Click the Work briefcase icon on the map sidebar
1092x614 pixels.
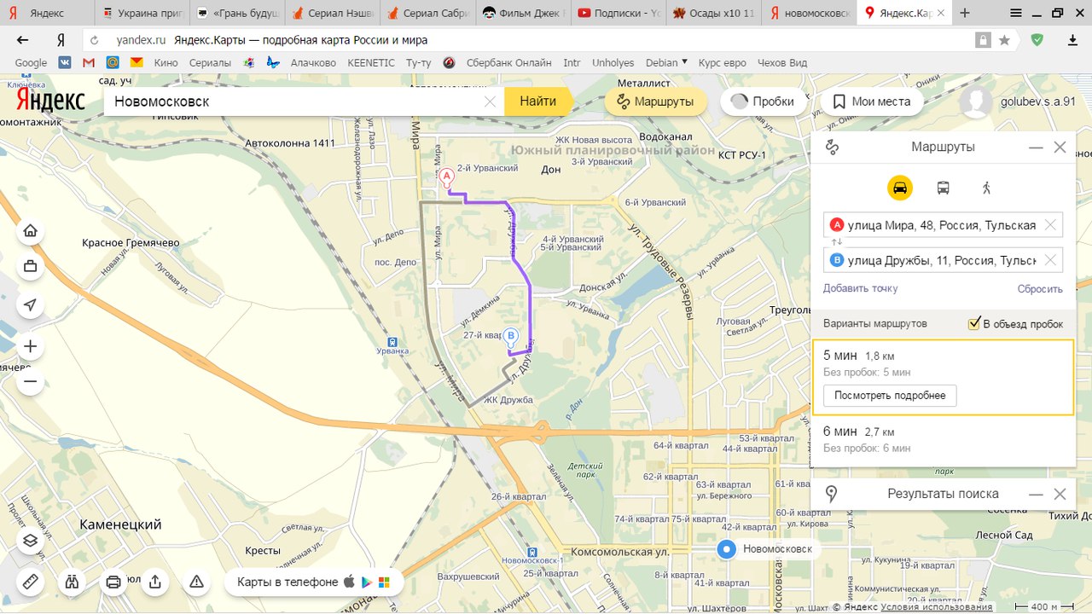point(30,266)
